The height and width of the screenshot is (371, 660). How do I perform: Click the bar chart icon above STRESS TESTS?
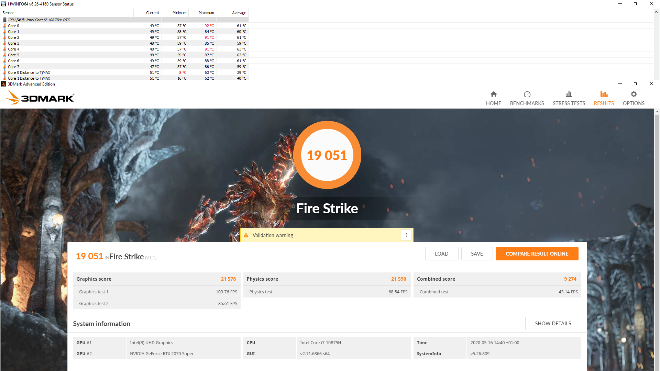pyautogui.click(x=569, y=94)
